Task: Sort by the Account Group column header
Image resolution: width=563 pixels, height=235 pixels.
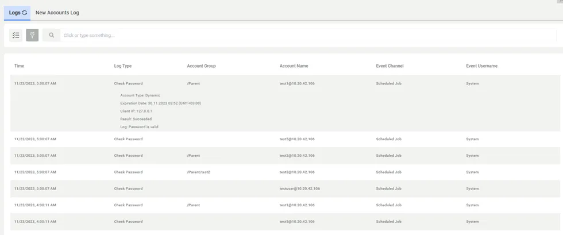Action: [201, 66]
